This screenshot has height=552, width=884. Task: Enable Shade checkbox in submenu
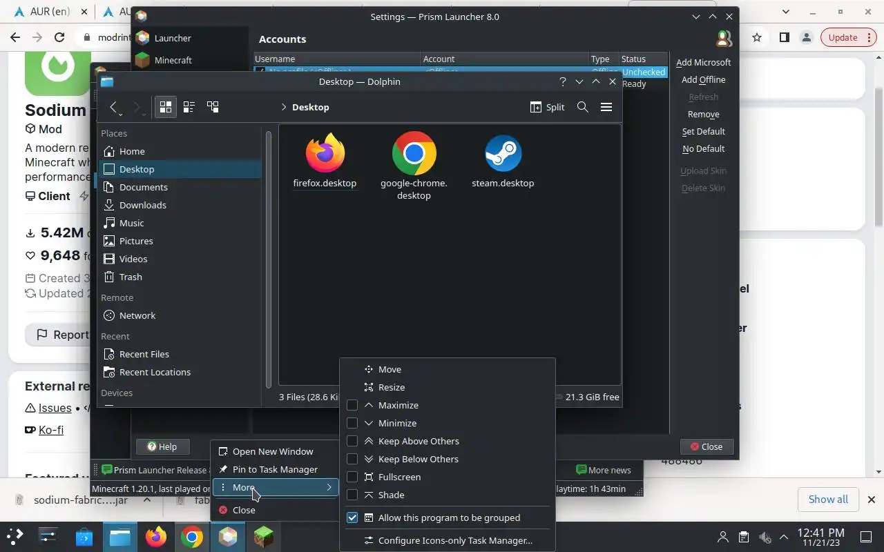pos(352,495)
